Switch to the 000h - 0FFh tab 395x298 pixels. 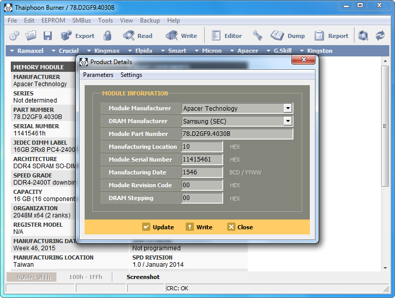[31, 277]
